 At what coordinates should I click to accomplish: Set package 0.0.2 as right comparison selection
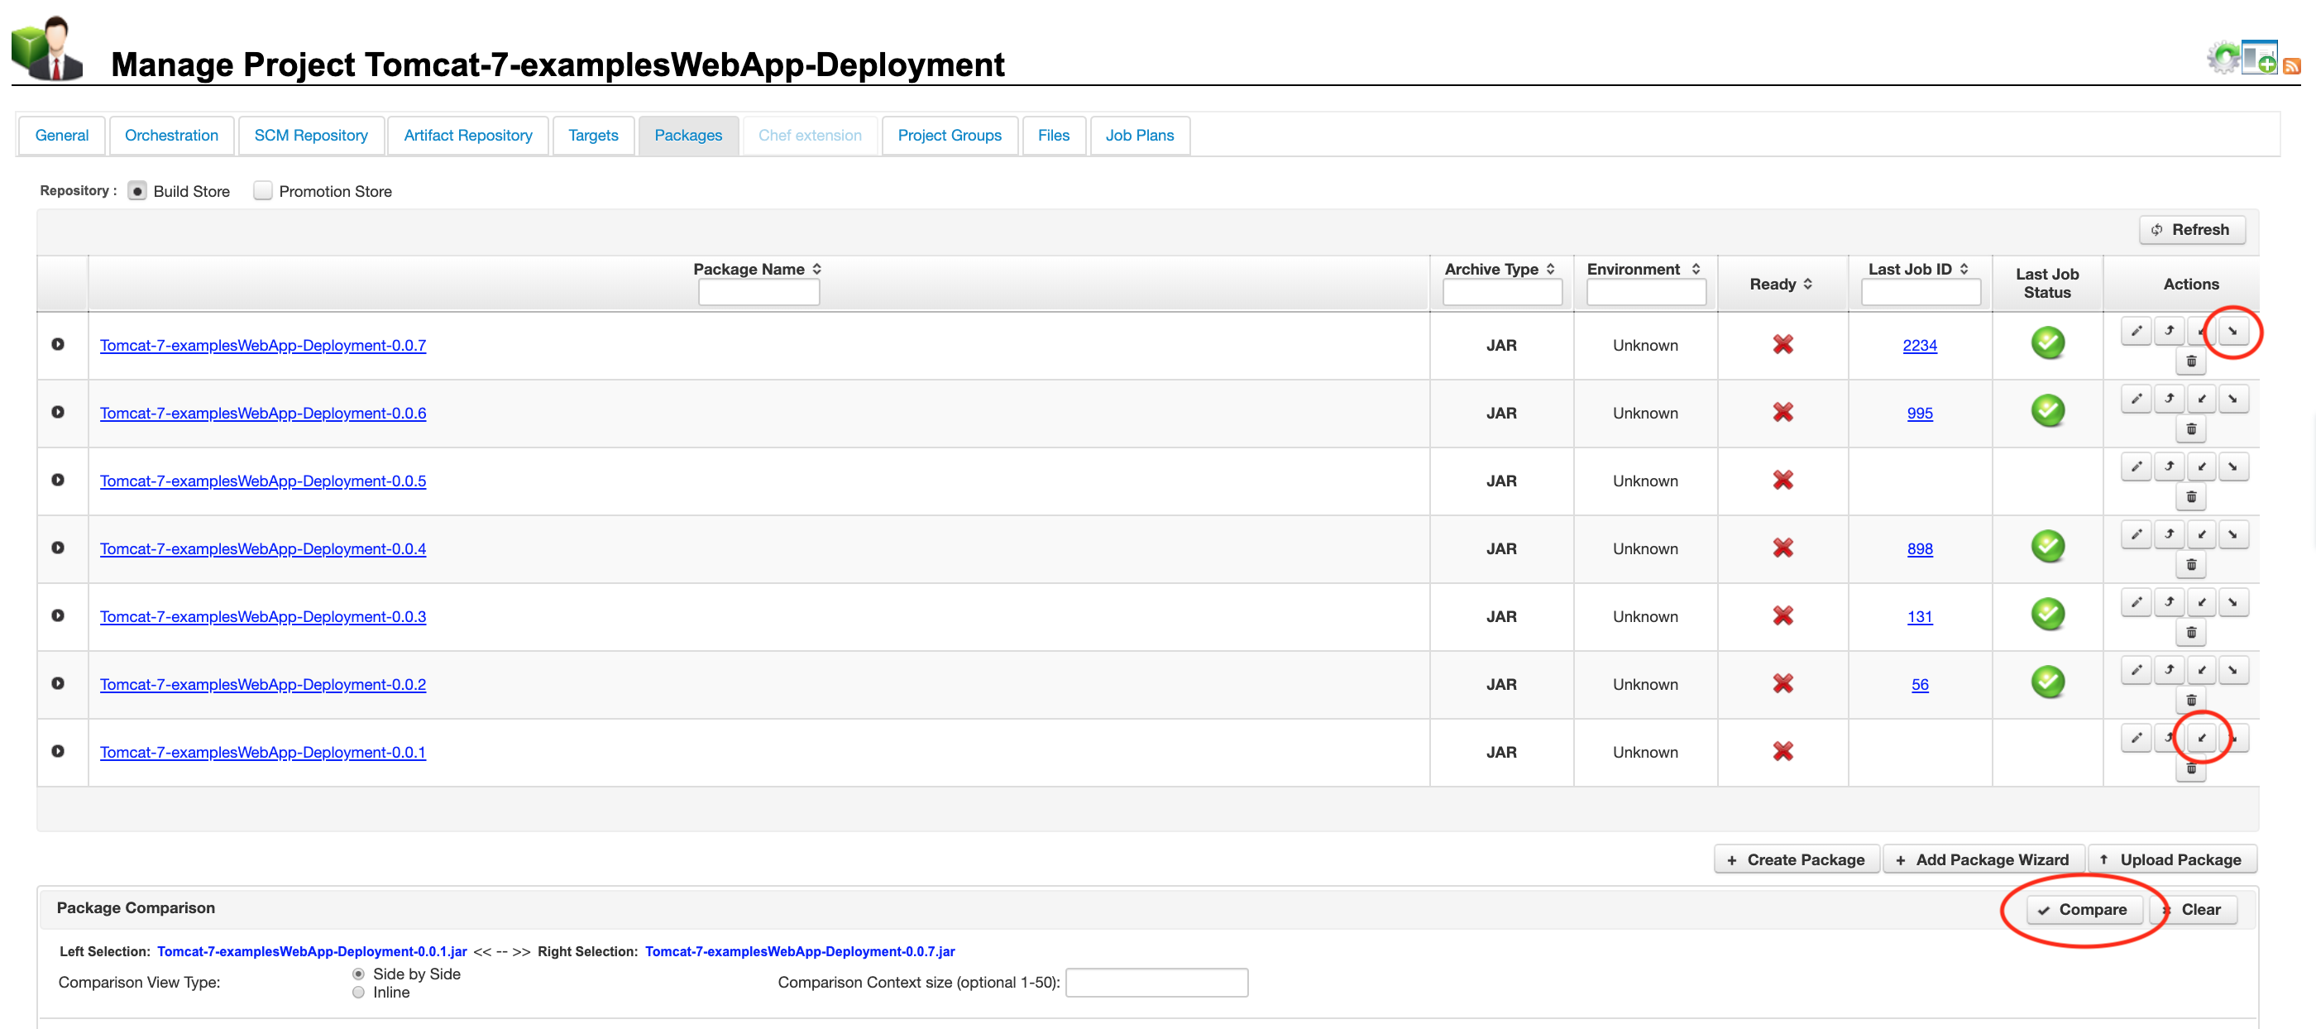point(2233,670)
